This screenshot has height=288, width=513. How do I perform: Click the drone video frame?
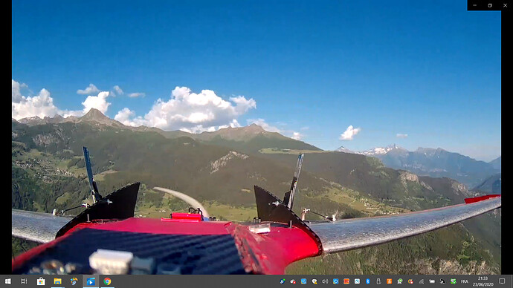[x=256, y=137]
